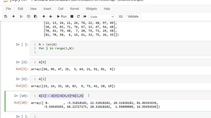This screenshot has height=118, width=211.
Task: Open the Kernel menu
Action: [75, 9]
